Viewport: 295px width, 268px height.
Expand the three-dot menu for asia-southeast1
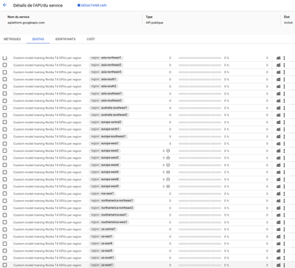[284, 94]
